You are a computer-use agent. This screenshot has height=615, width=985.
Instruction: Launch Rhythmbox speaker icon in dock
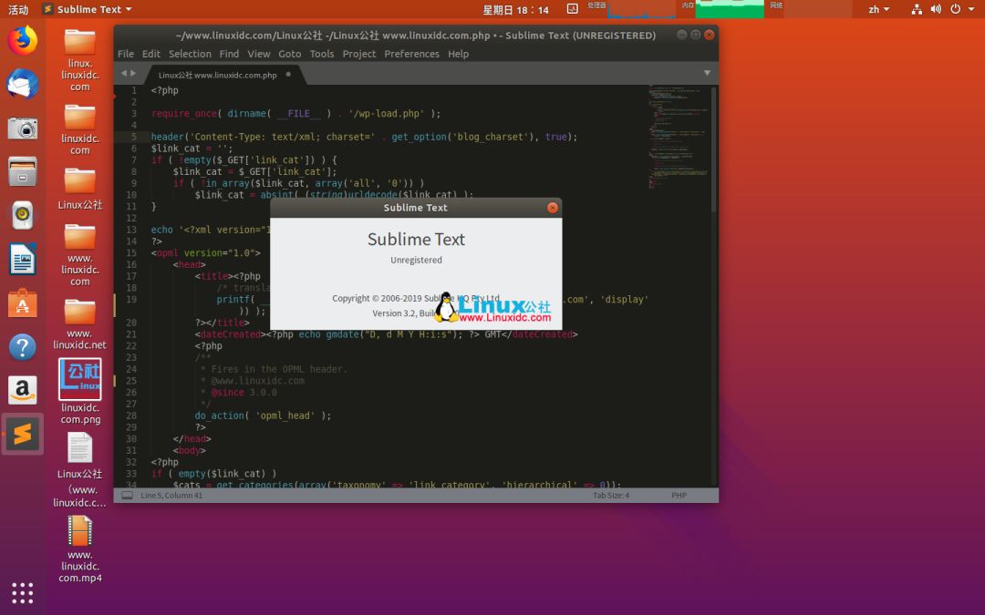pyautogui.click(x=23, y=215)
